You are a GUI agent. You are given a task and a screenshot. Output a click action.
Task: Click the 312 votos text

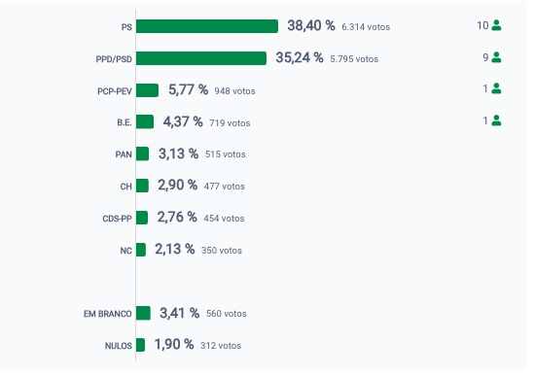221,346
